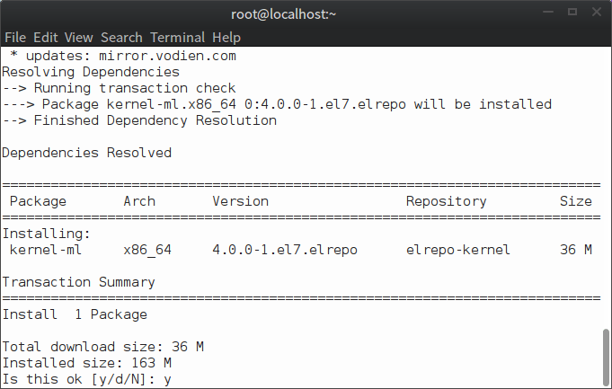Click the empty scrollbar track above the thumb
The image size is (612, 389).
(606, 180)
